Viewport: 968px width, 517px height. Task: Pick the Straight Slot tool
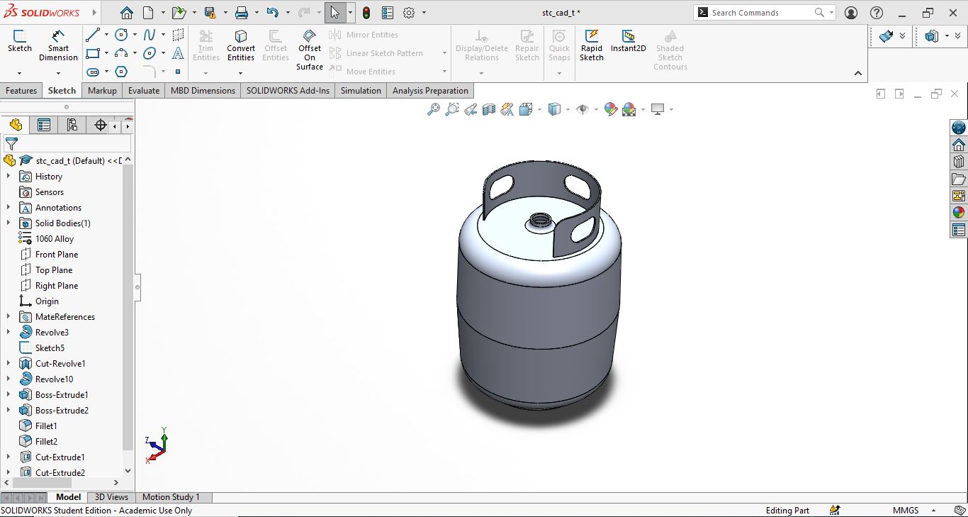pos(92,72)
